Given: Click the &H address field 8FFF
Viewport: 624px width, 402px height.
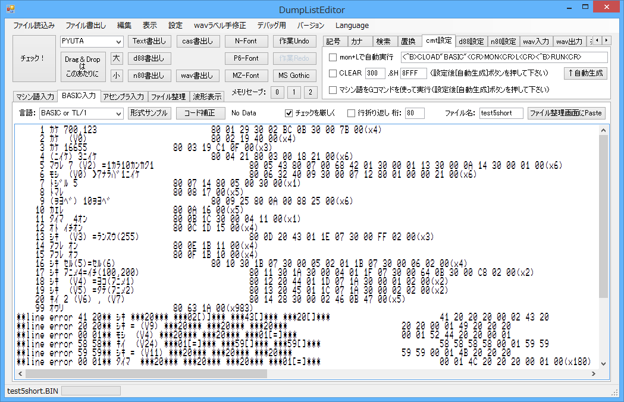Looking at the screenshot, I should 414,73.
